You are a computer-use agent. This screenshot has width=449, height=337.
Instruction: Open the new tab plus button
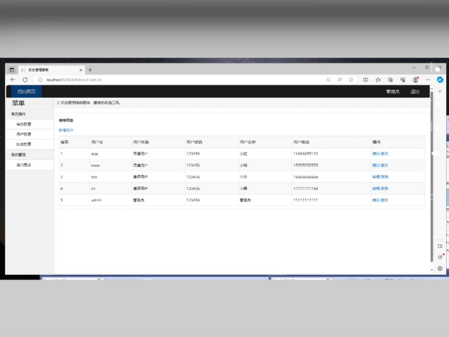coord(90,70)
